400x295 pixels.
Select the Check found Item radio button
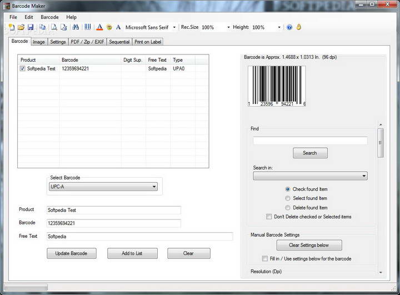288,189
